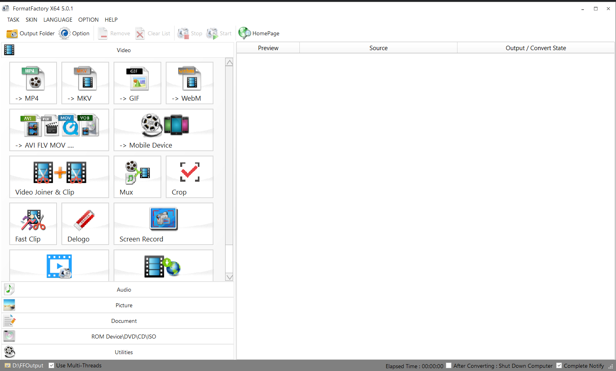Expand the Utilities category section
This screenshot has height=371, width=616.
(x=118, y=352)
